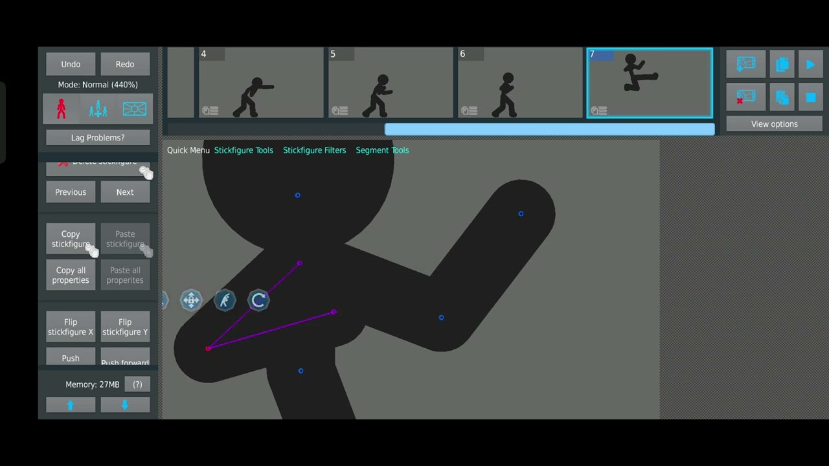Click the Push button
829x466 pixels.
(71, 357)
